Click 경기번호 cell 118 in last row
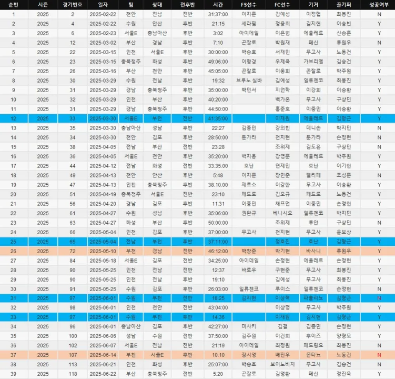This screenshot has width=395, height=379. pyautogui.click(x=73, y=374)
